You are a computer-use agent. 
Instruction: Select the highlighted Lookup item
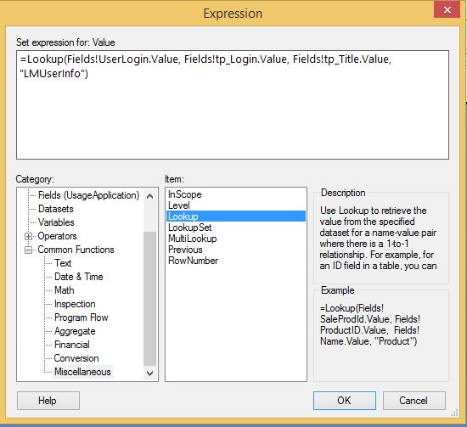click(236, 216)
